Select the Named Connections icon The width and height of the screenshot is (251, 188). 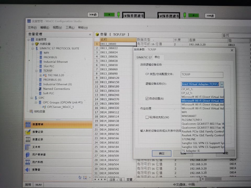click(40, 89)
